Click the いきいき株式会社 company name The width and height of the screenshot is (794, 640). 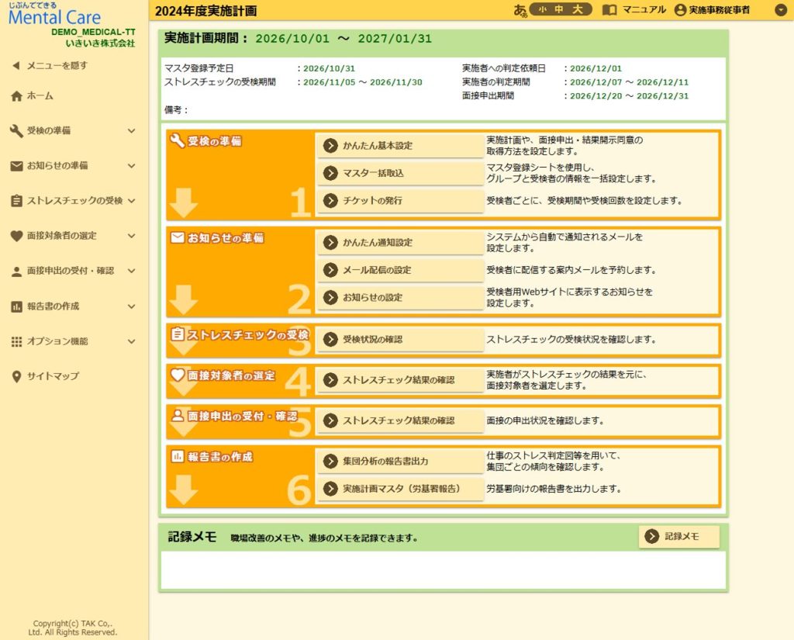[100, 43]
